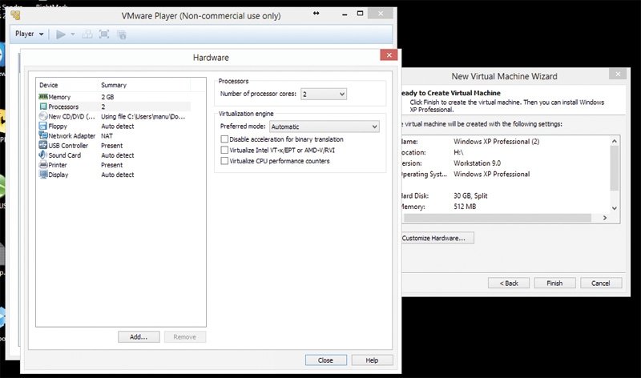
Task: Click the wizard vertical scrollbar thumb
Action: 614,167
